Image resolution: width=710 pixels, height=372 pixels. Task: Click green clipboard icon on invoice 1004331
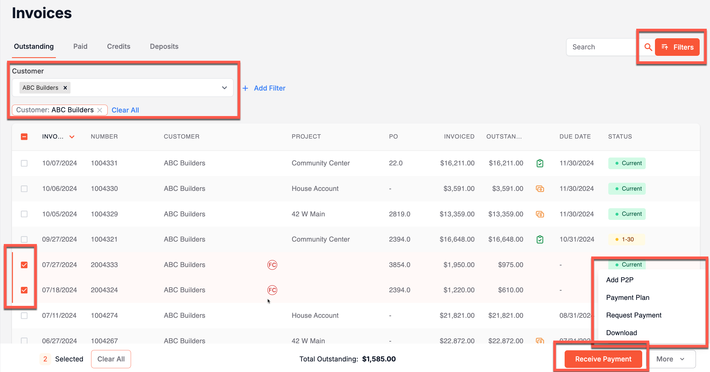[x=540, y=163]
